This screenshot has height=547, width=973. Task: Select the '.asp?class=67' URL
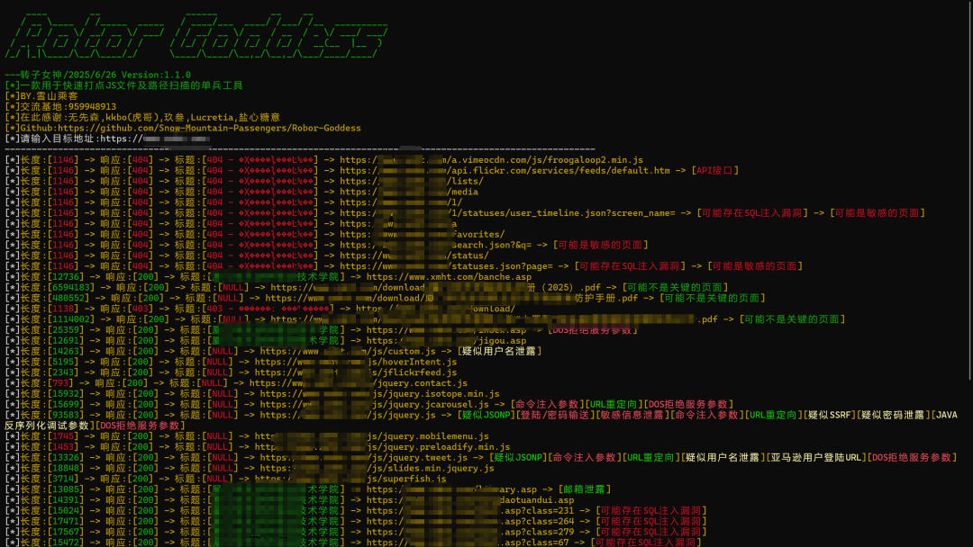coord(468,542)
